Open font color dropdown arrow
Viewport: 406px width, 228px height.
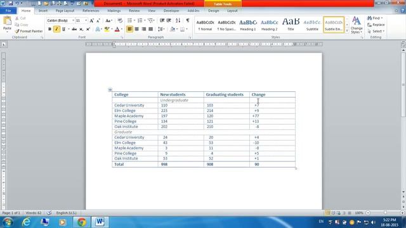(x=122, y=29)
